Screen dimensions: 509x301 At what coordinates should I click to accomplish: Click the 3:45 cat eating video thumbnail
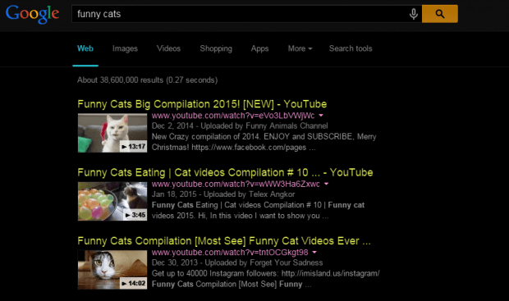click(x=112, y=201)
